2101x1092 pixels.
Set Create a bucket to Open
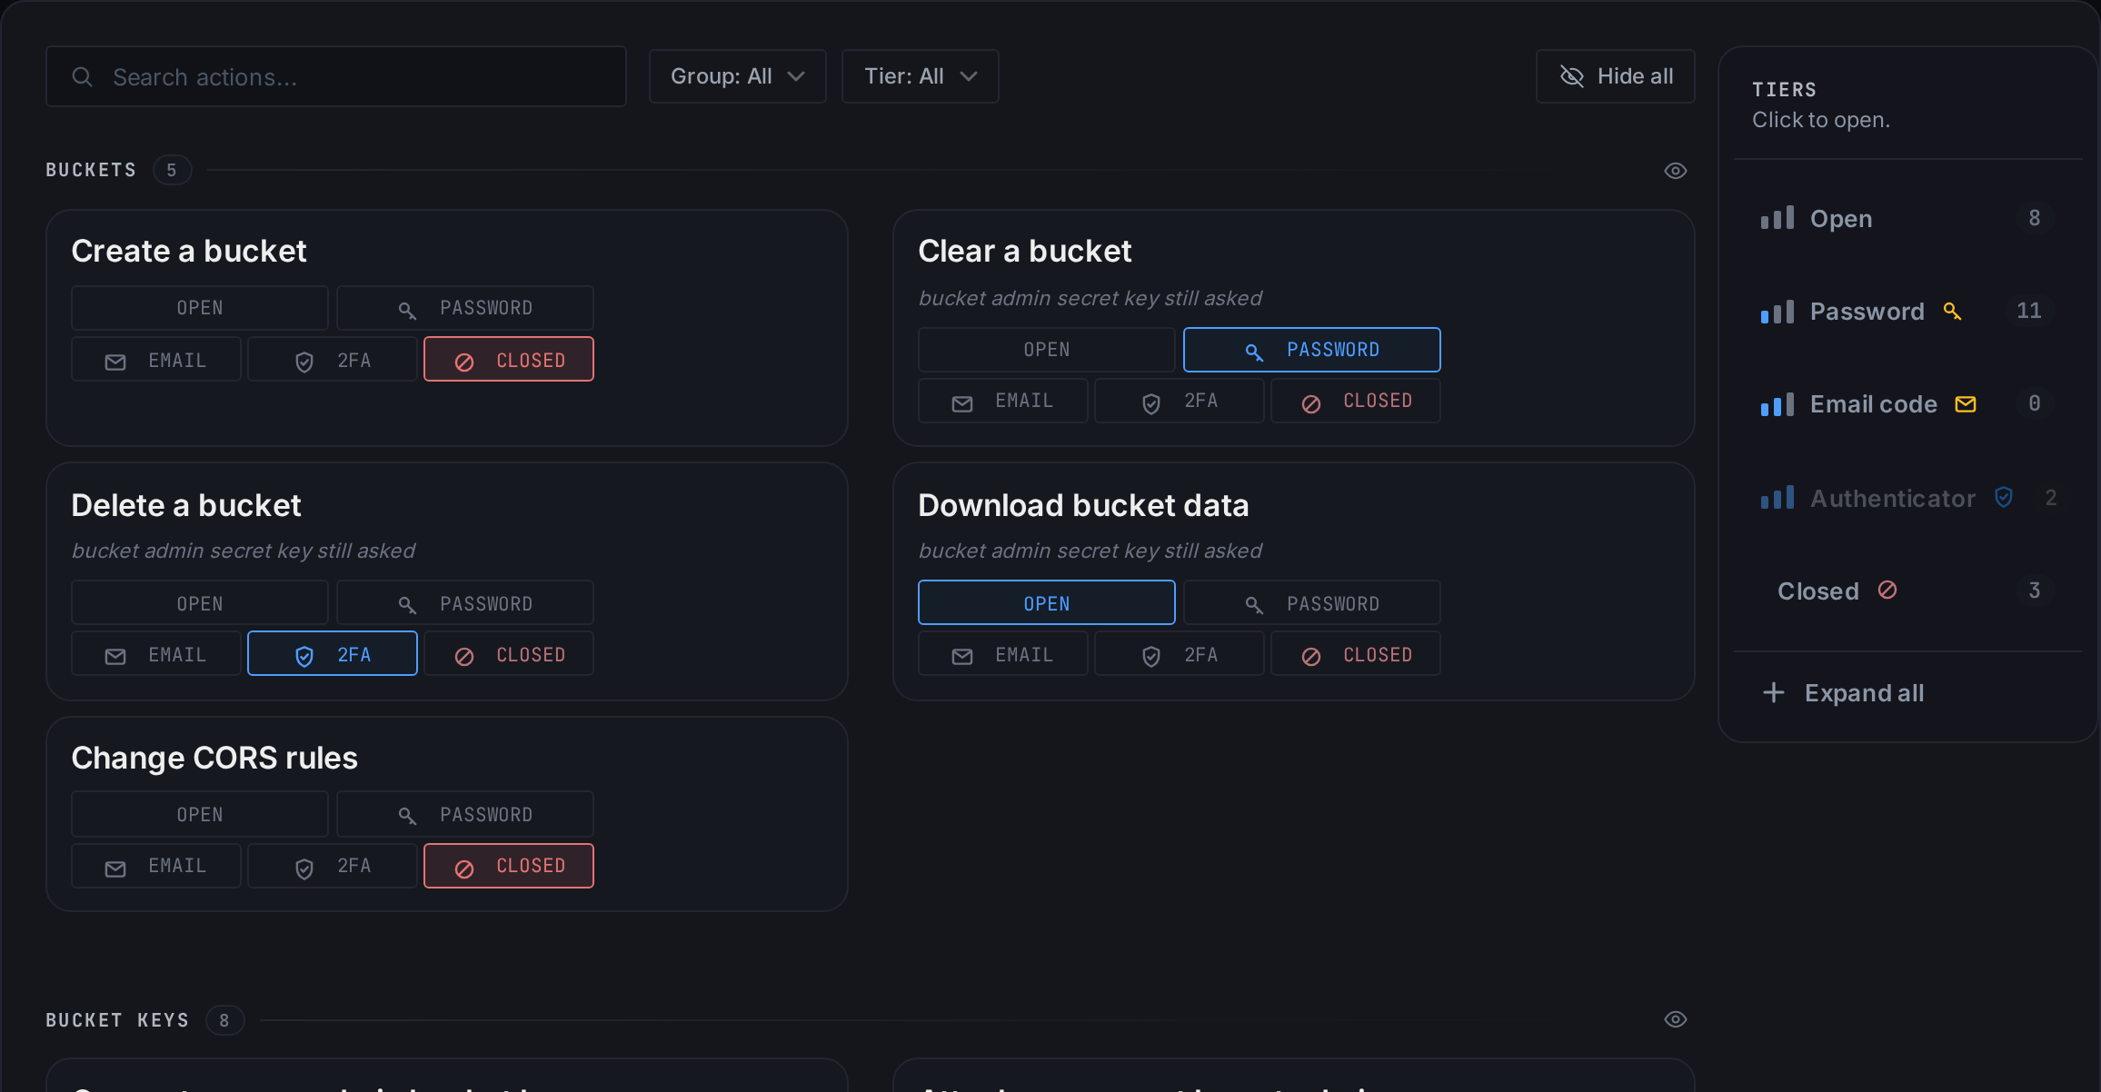pyautogui.click(x=200, y=308)
